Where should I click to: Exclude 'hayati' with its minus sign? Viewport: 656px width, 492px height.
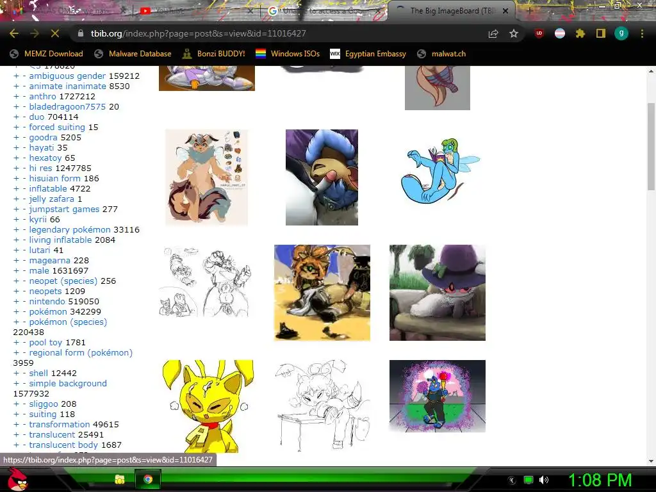[24, 148]
